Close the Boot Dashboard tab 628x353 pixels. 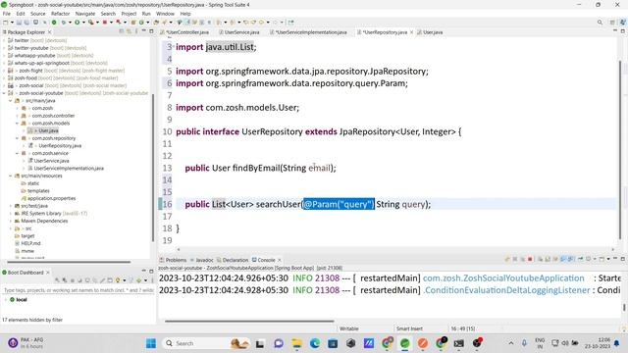(x=48, y=273)
